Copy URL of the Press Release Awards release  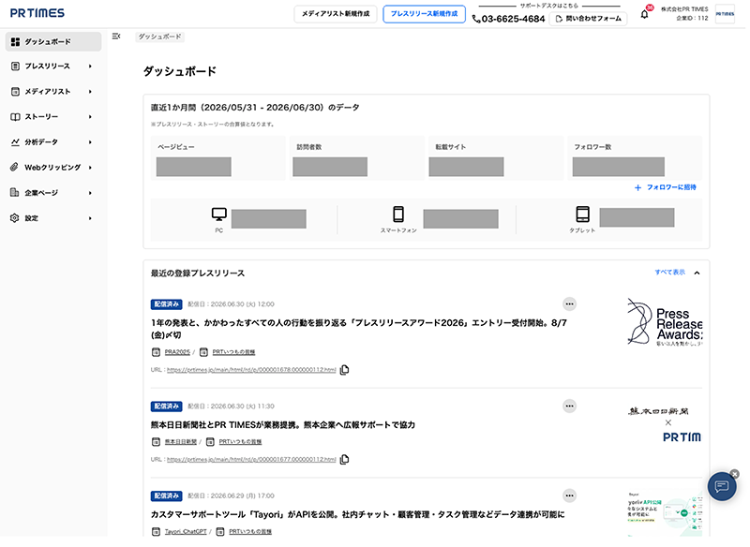pyautogui.click(x=344, y=370)
